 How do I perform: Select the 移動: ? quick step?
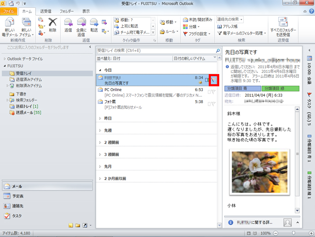tap(132, 20)
